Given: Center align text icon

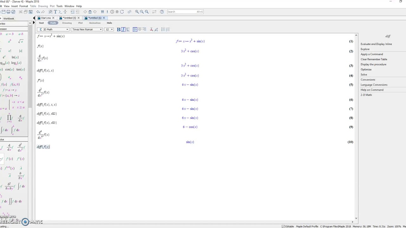Looking at the screenshot, I should tap(140, 29).
